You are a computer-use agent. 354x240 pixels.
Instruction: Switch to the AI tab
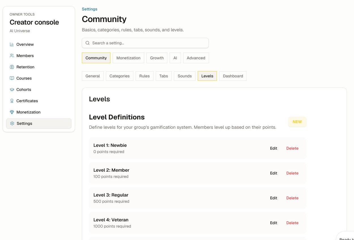coord(175,58)
